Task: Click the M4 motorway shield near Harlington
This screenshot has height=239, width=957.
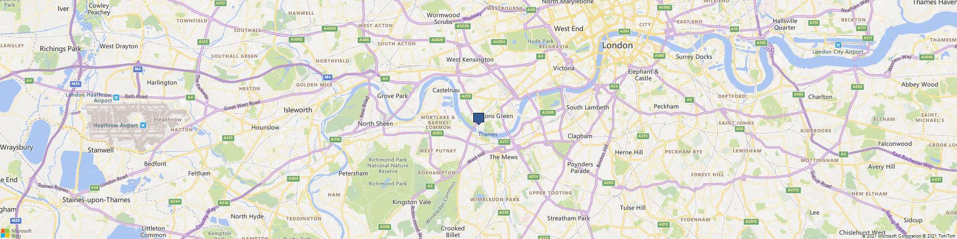Action: (x=138, y=69)
